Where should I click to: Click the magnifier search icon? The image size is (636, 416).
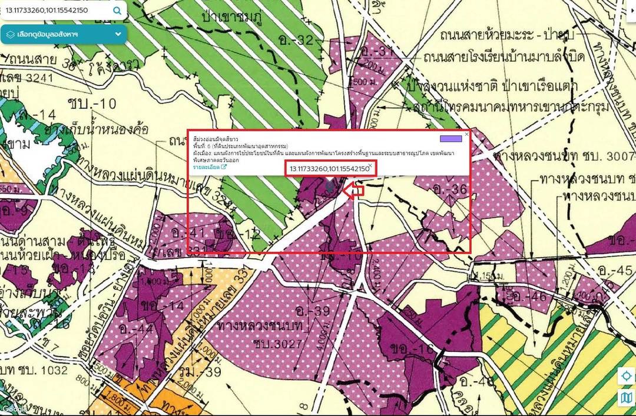click(x=118, y=11)
